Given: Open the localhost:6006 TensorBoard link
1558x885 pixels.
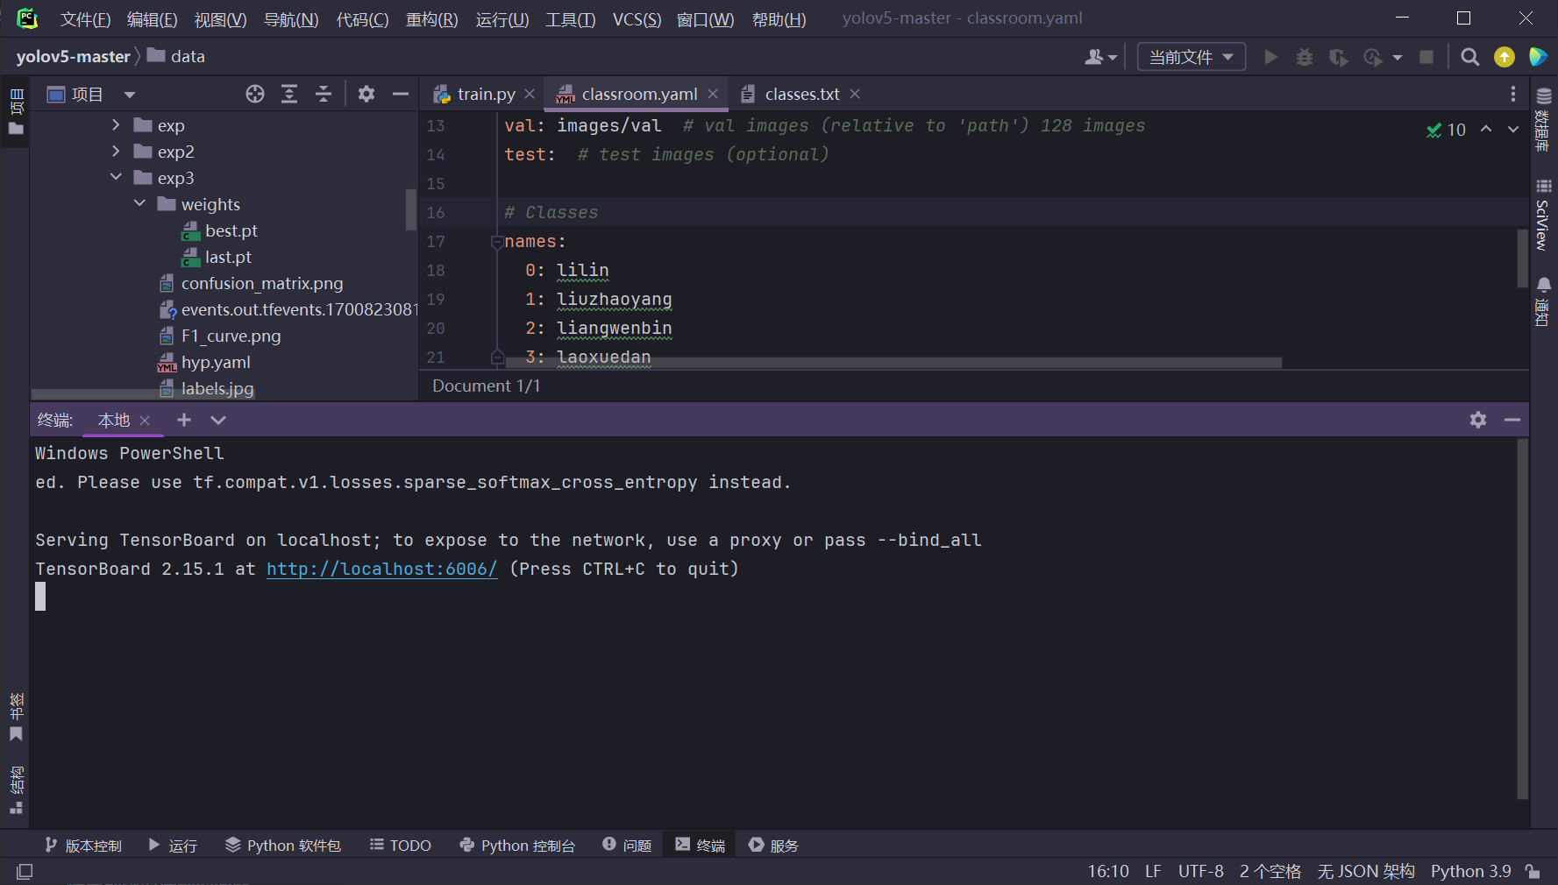Looking at the screenshot, I should tap(382, 569).
